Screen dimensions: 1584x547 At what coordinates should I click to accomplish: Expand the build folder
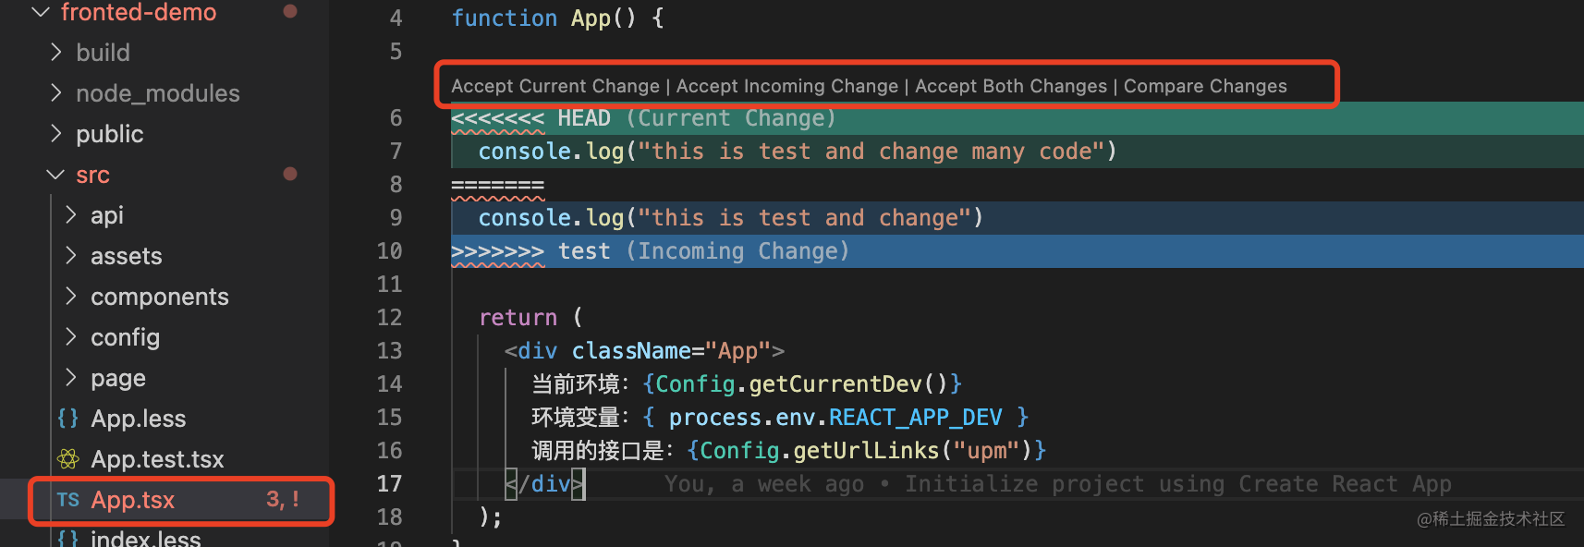click(56, 53)
